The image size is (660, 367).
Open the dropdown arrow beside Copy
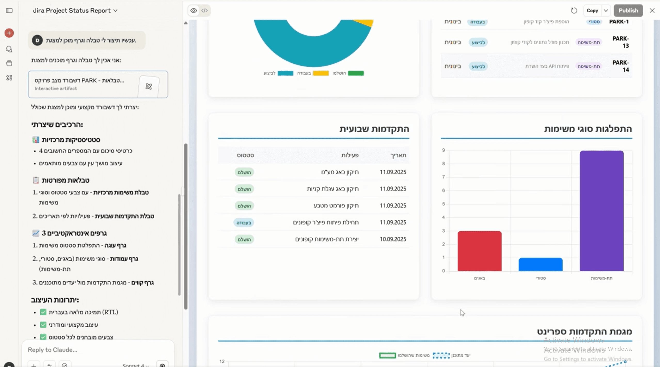tap(606, 11)
